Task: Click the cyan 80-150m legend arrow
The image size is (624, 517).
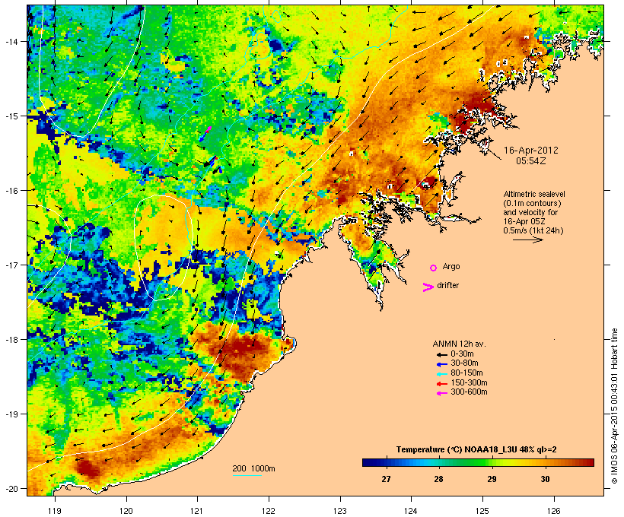Action: [x=441, y=374]
